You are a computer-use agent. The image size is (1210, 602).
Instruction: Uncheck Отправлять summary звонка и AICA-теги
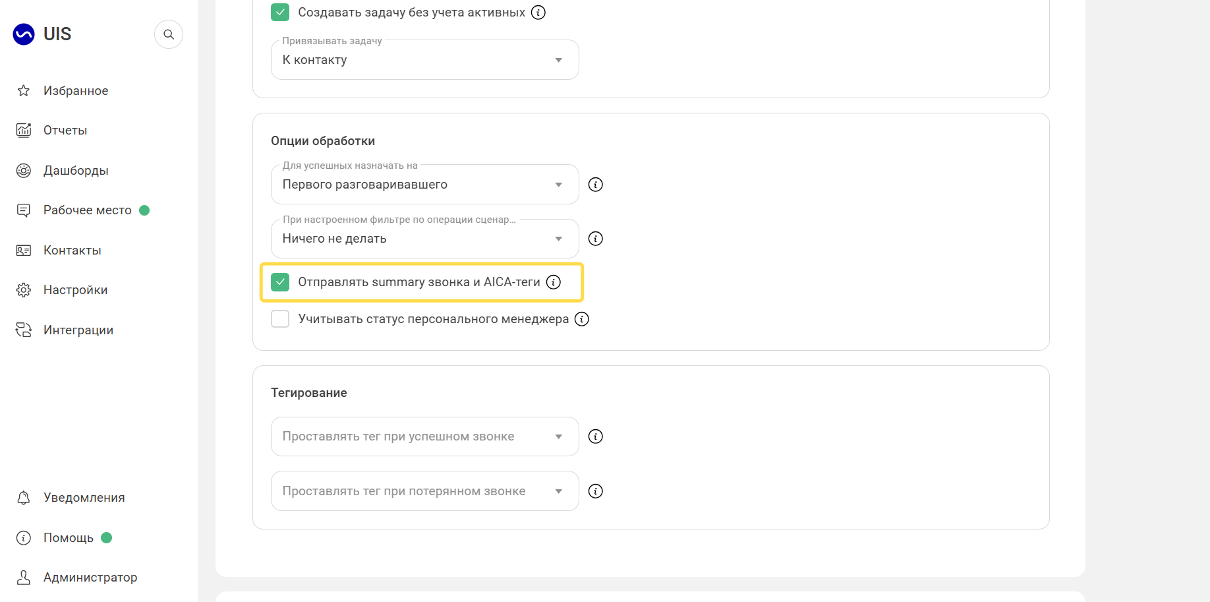pos(280,282)
